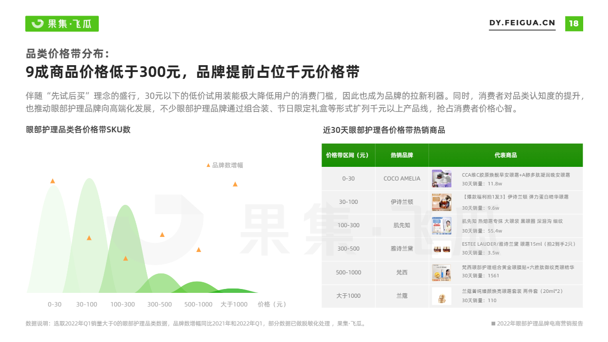Select the orange triangle marker above 300-500
The image size is (608, 342).
(162, 234)
